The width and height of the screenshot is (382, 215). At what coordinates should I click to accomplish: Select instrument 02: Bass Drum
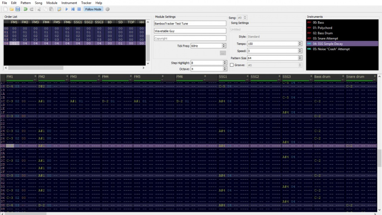pos(342,33)
